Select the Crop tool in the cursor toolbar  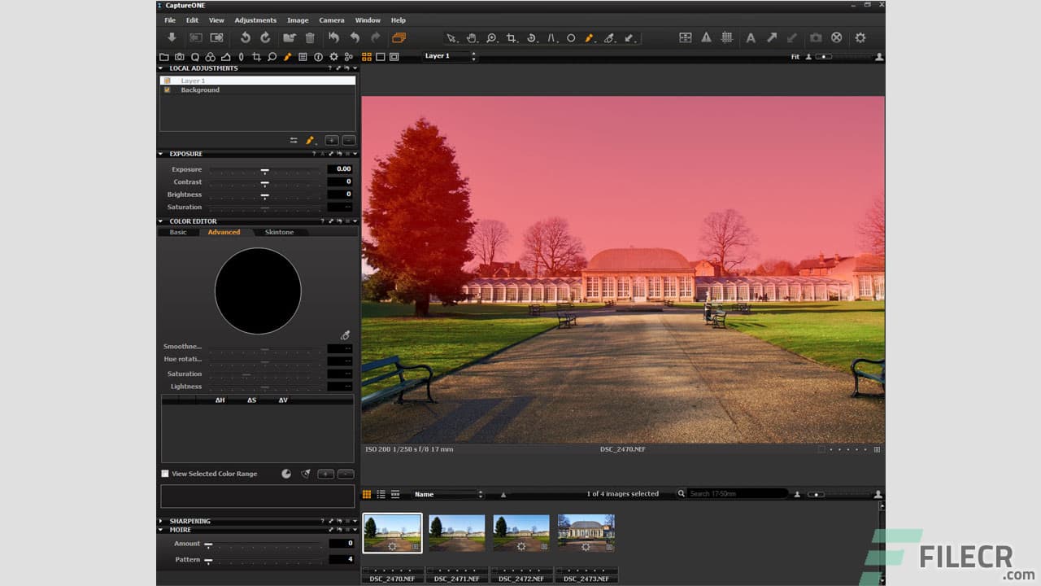(x=511, y=38)
